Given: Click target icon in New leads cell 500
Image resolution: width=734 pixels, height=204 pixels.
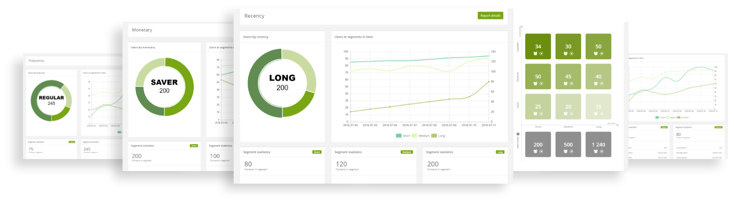Looking at the screenshot, I should pos(571,151).
